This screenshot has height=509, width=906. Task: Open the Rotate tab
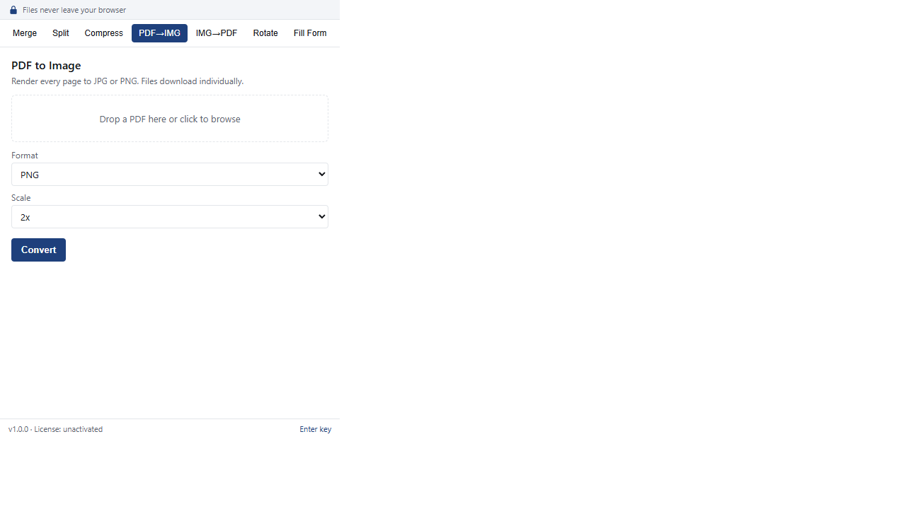265,33
